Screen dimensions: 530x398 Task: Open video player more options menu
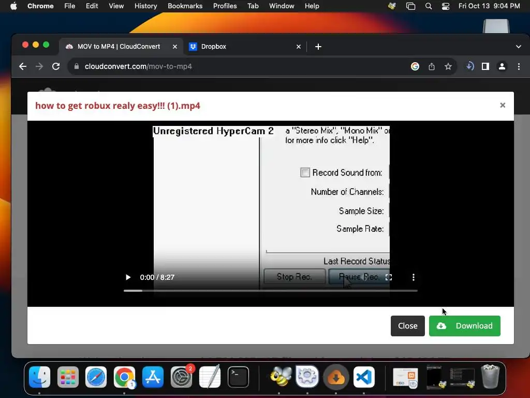point(414,277)
